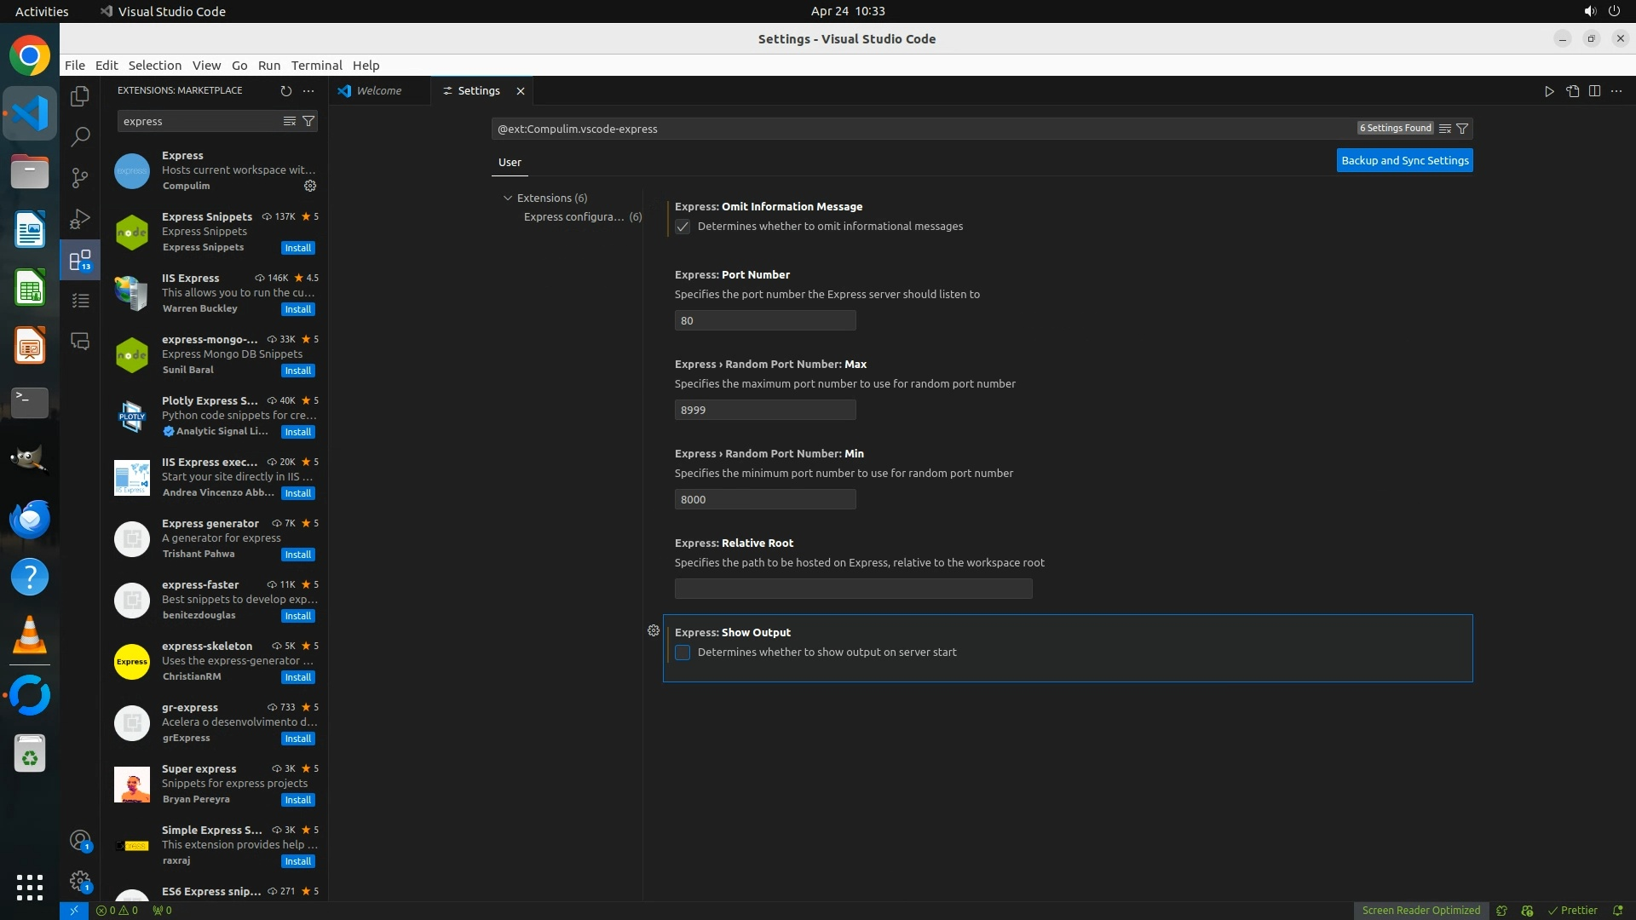Open the Explorer view in activity bar
The width and height of the screenshot is (1636, 920).
click(x=80, y=96)
